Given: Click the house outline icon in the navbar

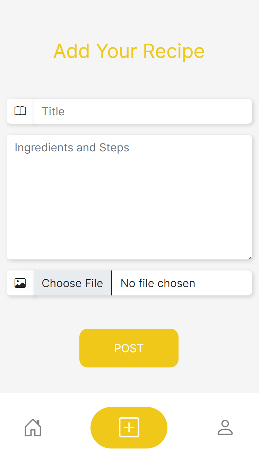Looking at the screenshot, I should coord(33,427).
